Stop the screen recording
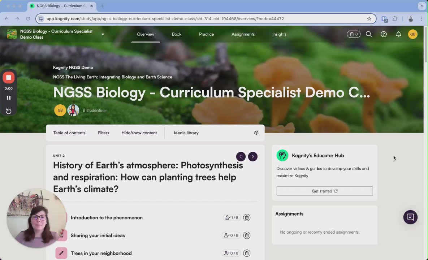Screen dimensions: 428x260 [x=8, y=78]
